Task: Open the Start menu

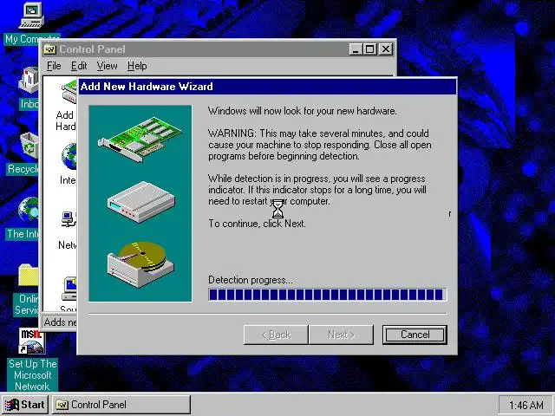Action: click(x=24, y=405)
